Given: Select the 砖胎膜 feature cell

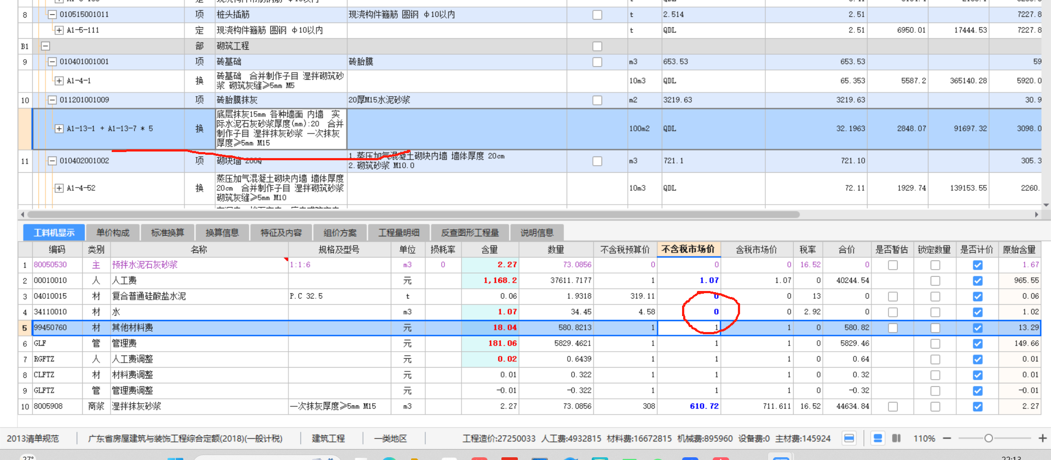Looking at the screenshot, I should tap(457, 62).
